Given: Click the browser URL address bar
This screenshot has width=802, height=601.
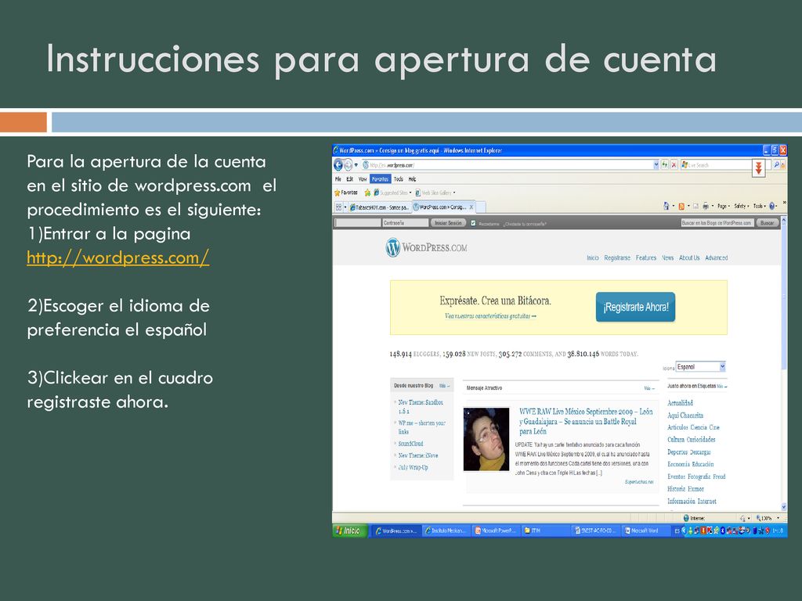Looking at the screenshot, I should click(507, 165).
